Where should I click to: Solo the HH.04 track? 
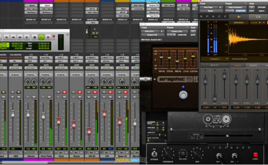[89, 97]
